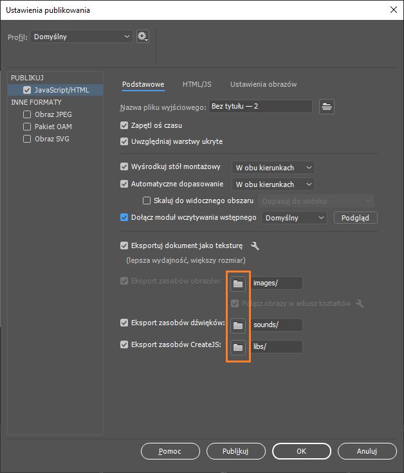Open profile options gear menu

click(x=142, y=37)
